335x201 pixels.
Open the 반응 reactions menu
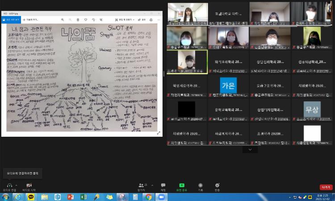[x=217, y=186]
